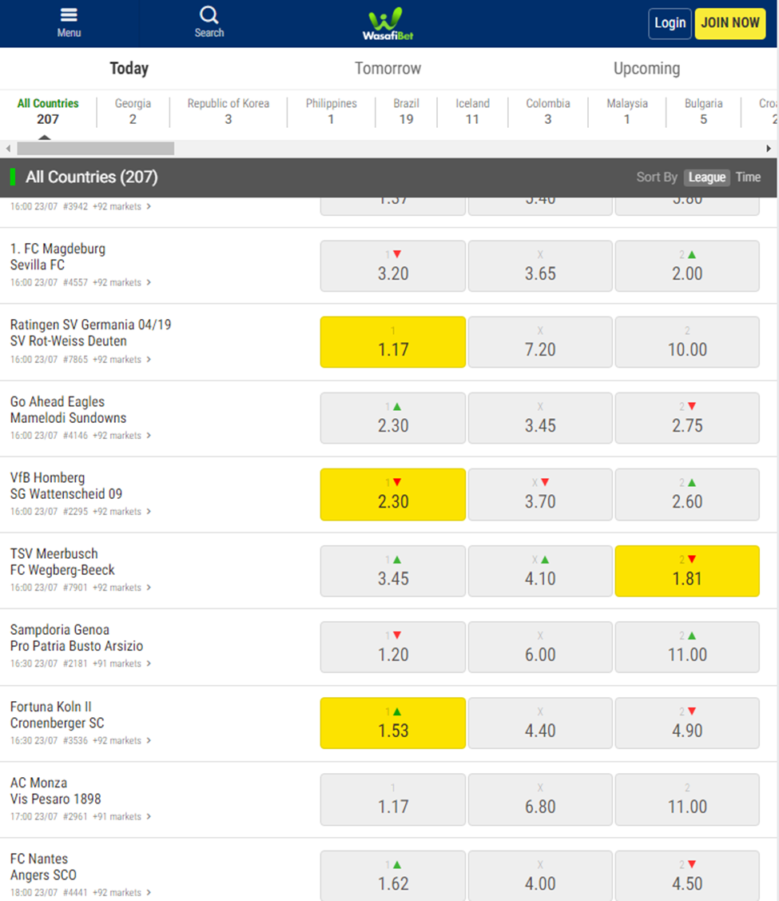Select draw 4.40 for Fortuna Koln II match
The image size is (779, 901).
[540, 723]
